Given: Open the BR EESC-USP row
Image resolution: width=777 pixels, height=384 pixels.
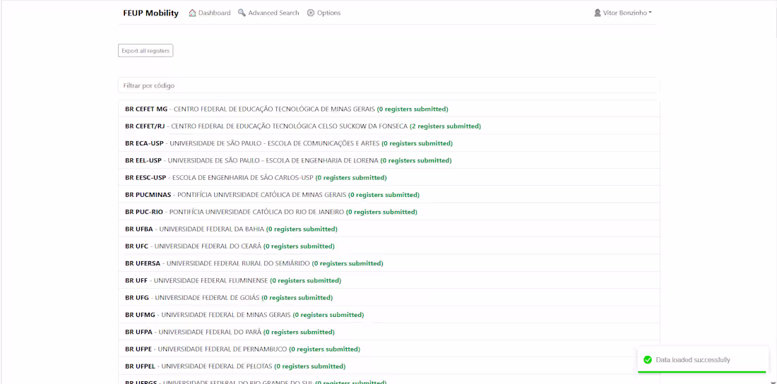Looking at the screenshot, I should 389,177.
